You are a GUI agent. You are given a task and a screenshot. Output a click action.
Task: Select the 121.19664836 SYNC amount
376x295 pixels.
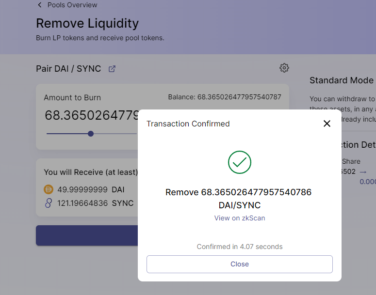click(x=82, y=203)
